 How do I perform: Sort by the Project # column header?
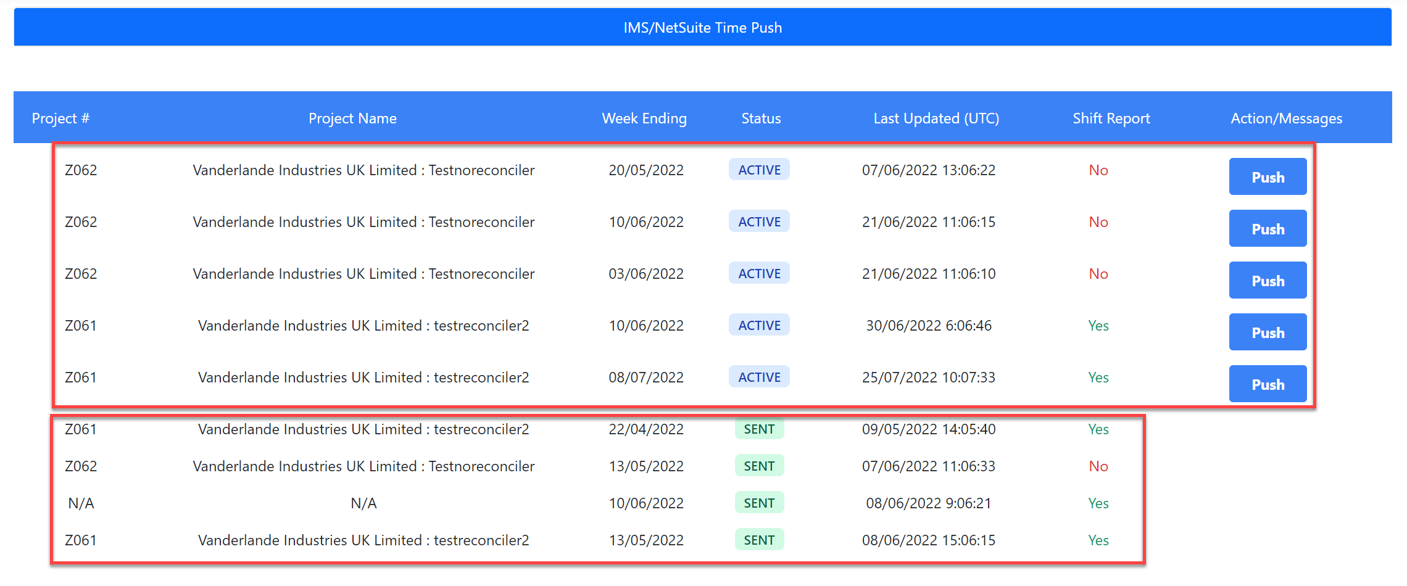60,118
